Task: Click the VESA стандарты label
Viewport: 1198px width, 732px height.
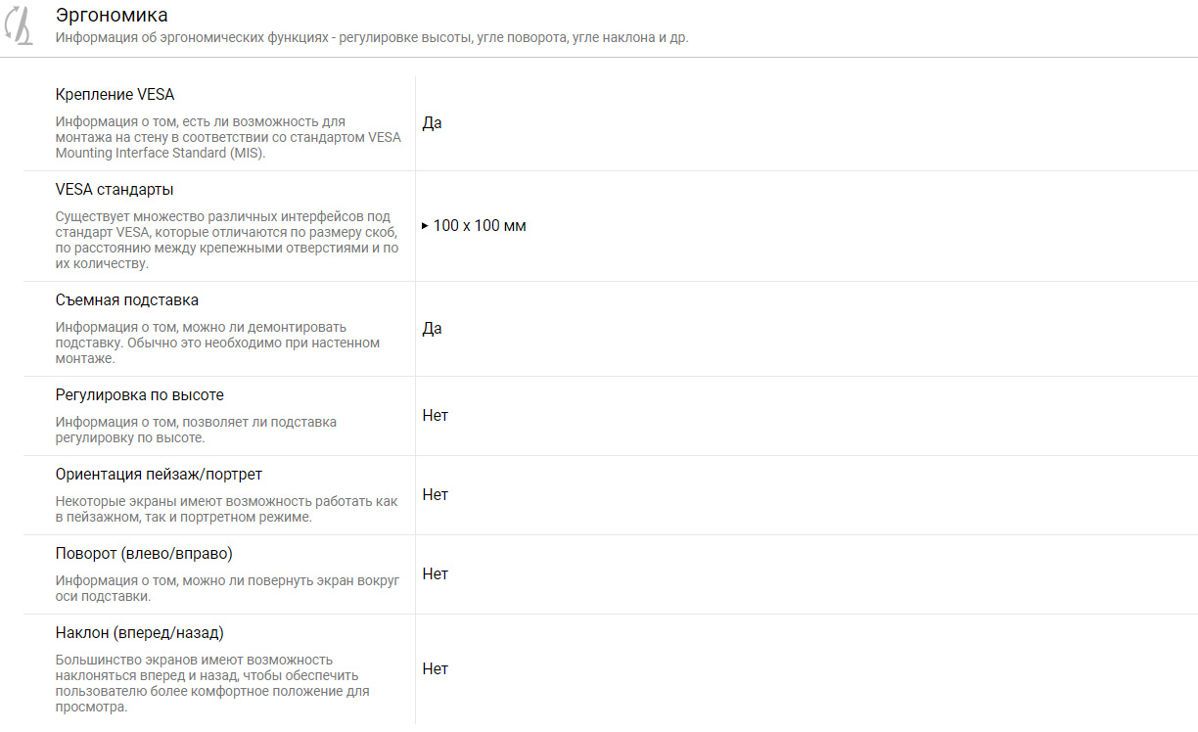Action: click(115, 190)
